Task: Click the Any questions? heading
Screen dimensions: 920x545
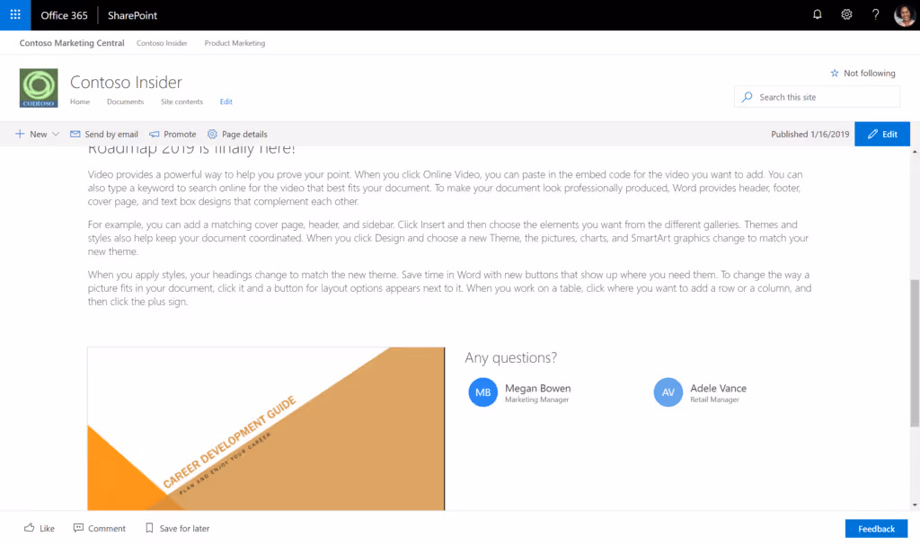Action: (x=511, y=357)
